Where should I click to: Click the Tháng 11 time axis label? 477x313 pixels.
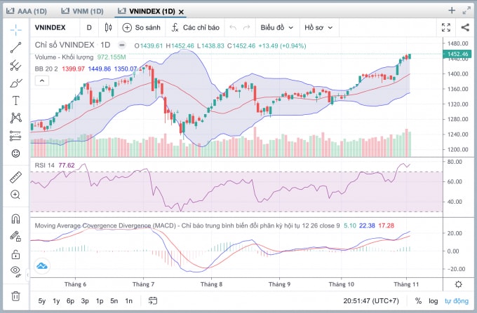pos(406,284)
